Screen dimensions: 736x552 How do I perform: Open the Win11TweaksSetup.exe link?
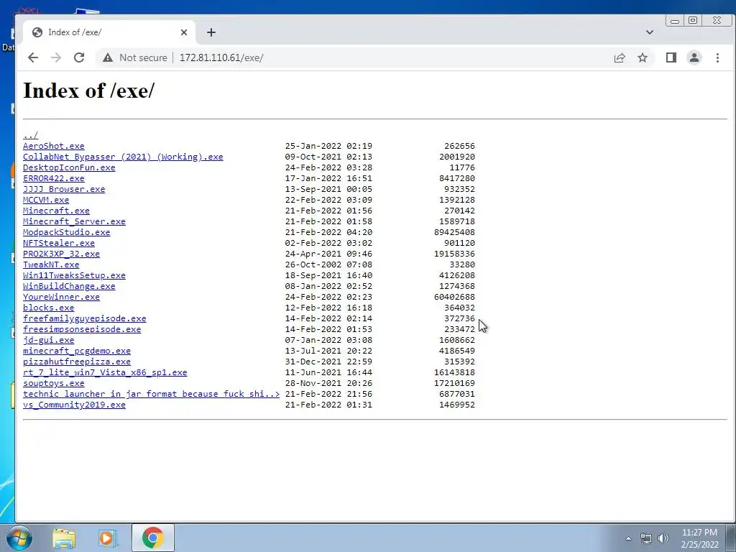(74, 275)
